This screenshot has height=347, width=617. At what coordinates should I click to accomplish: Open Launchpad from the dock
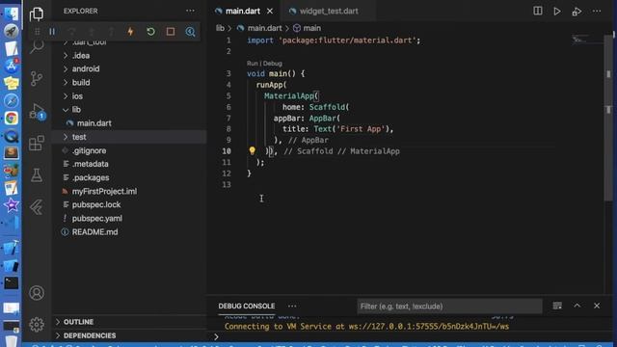(11, 31)
